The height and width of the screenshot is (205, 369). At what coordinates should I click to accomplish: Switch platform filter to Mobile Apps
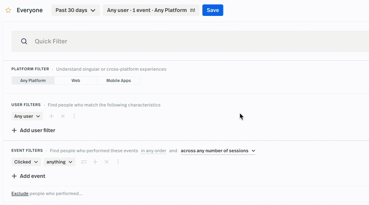[119, 80]
